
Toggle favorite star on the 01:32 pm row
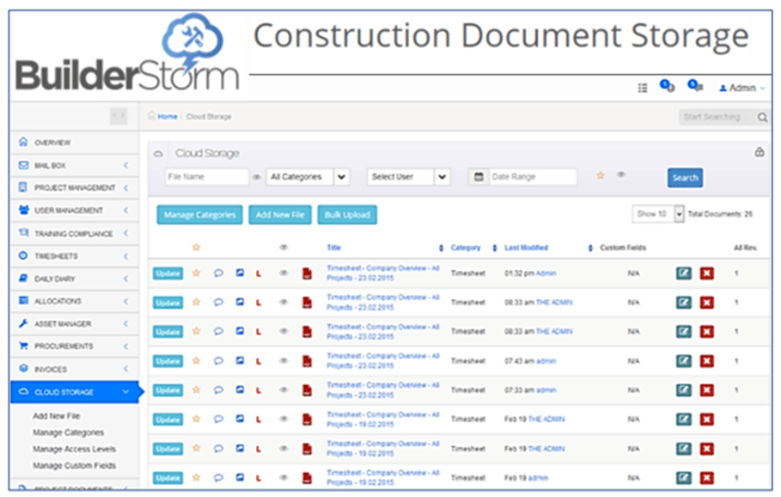pyautogui.click(x=196, y=273)
